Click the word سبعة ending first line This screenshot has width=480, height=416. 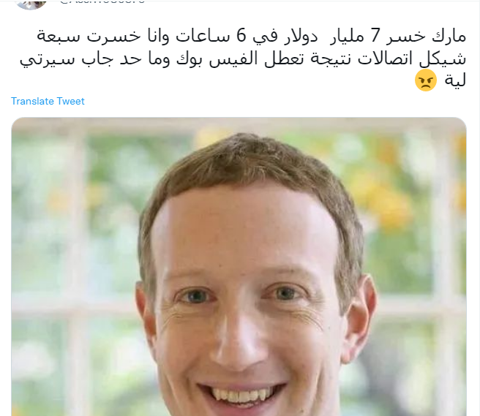59,36
